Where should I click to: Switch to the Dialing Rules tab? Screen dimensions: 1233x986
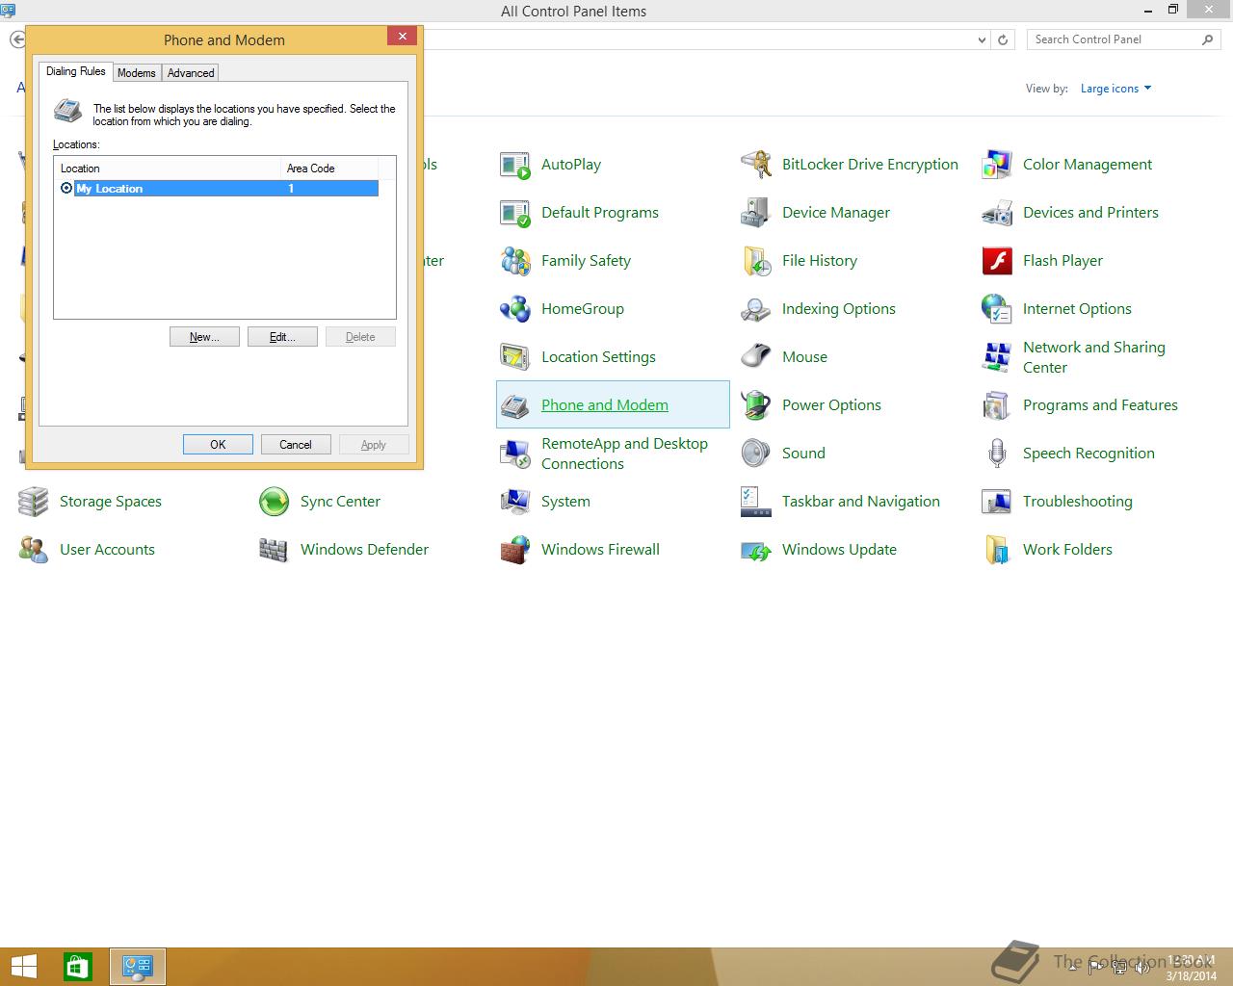76,72
